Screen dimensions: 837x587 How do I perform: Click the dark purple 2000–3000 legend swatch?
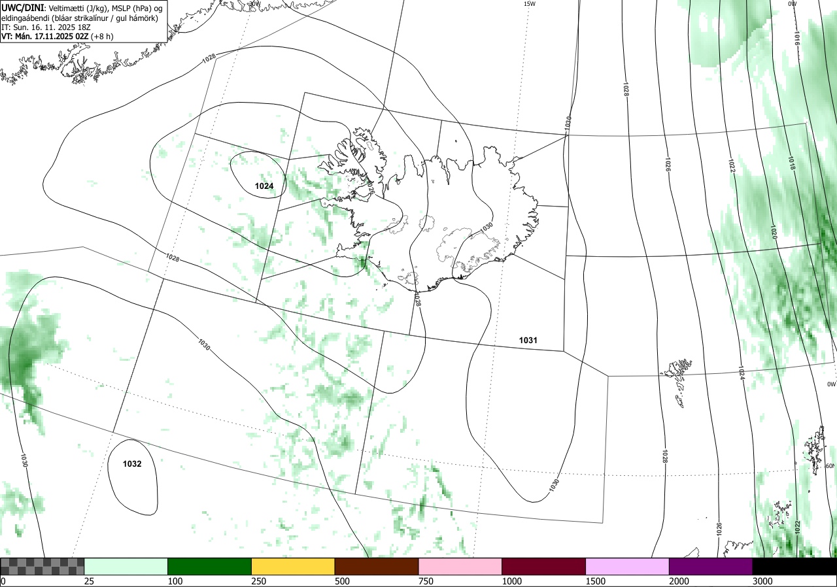(711, 566)
